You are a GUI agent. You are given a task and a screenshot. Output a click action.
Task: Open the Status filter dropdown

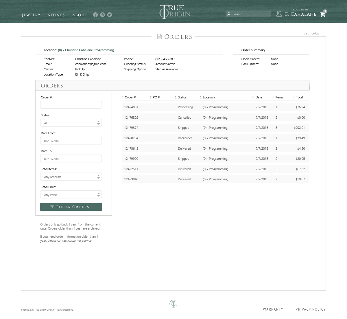71,122
